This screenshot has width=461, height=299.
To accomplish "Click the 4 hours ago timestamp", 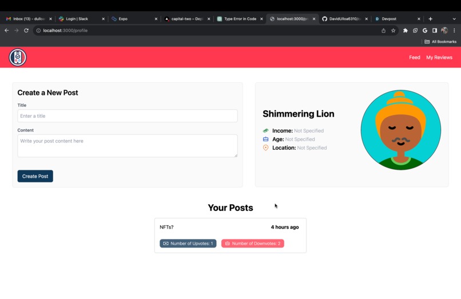I will (285, 227).
